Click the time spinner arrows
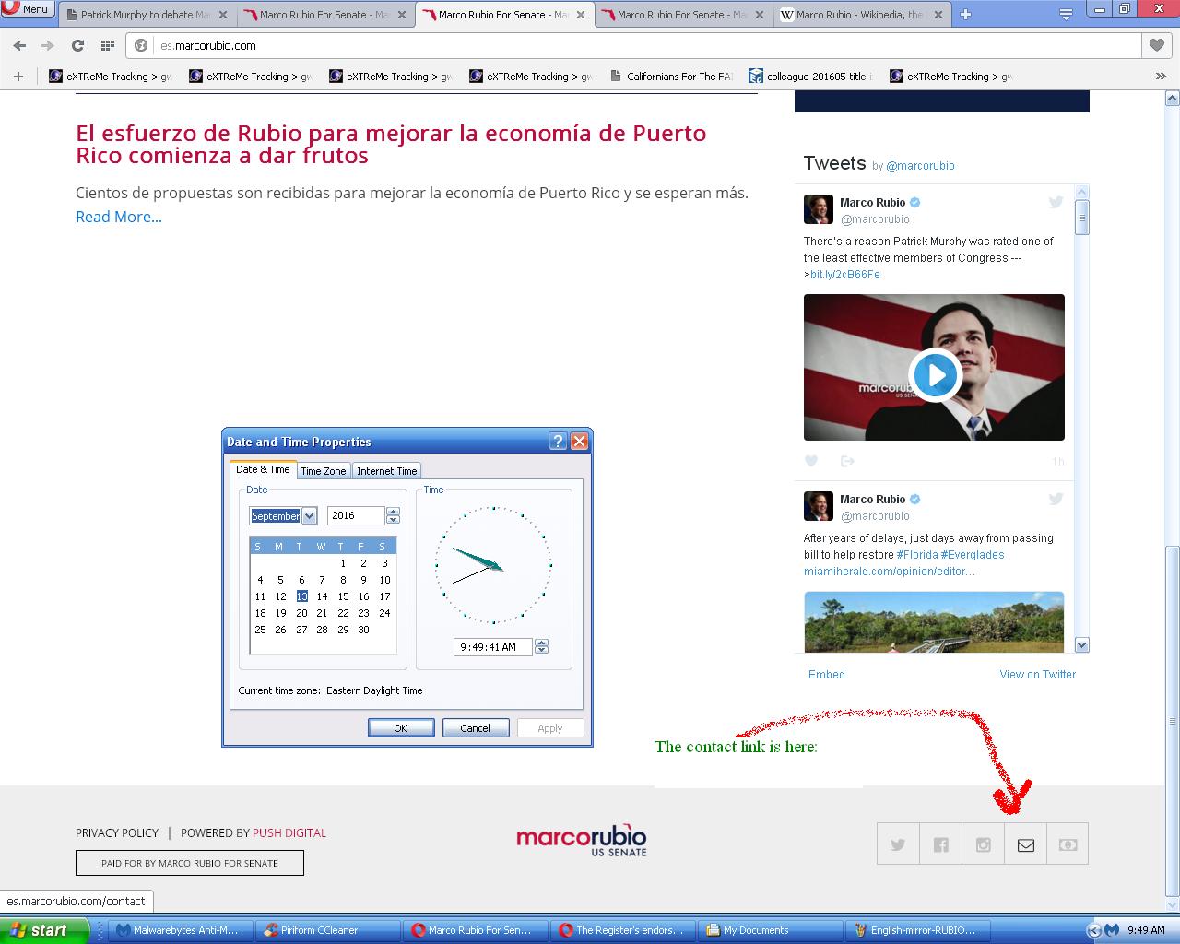Image resolution: width=1180 pixels, height=944 pixels. pyautogui.click(x=542, y=647)
